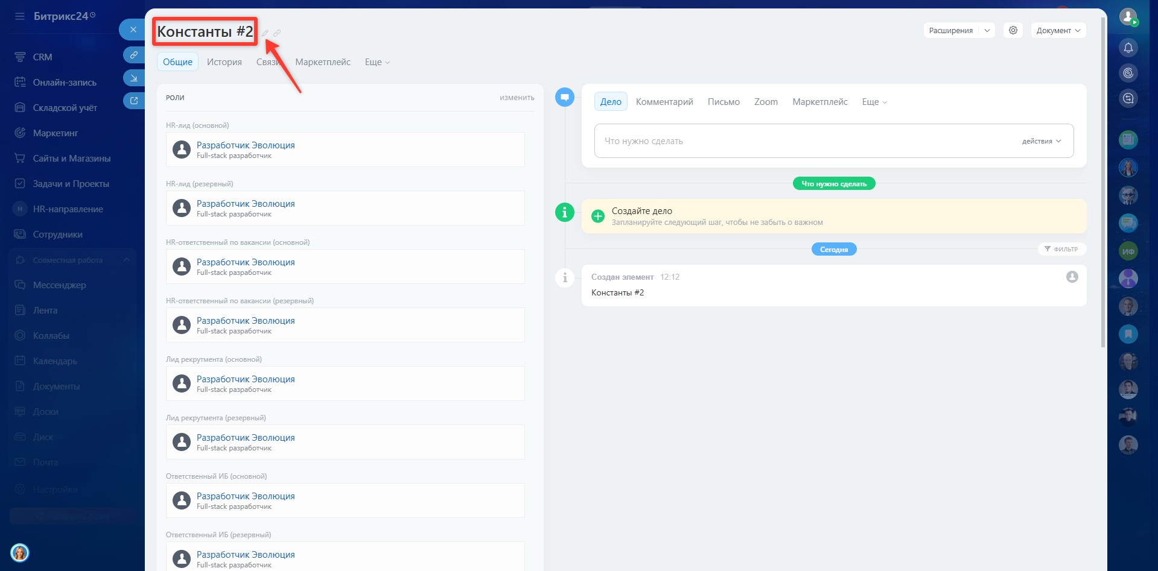This screenshot has height=571, width=1158.
Task: Open the Расширения dropdown arrow
Action: [x=987, y=30]
